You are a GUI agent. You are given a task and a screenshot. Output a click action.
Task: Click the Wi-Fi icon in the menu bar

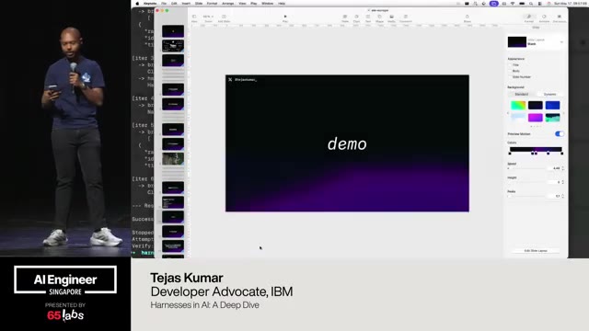pos(513,4)
